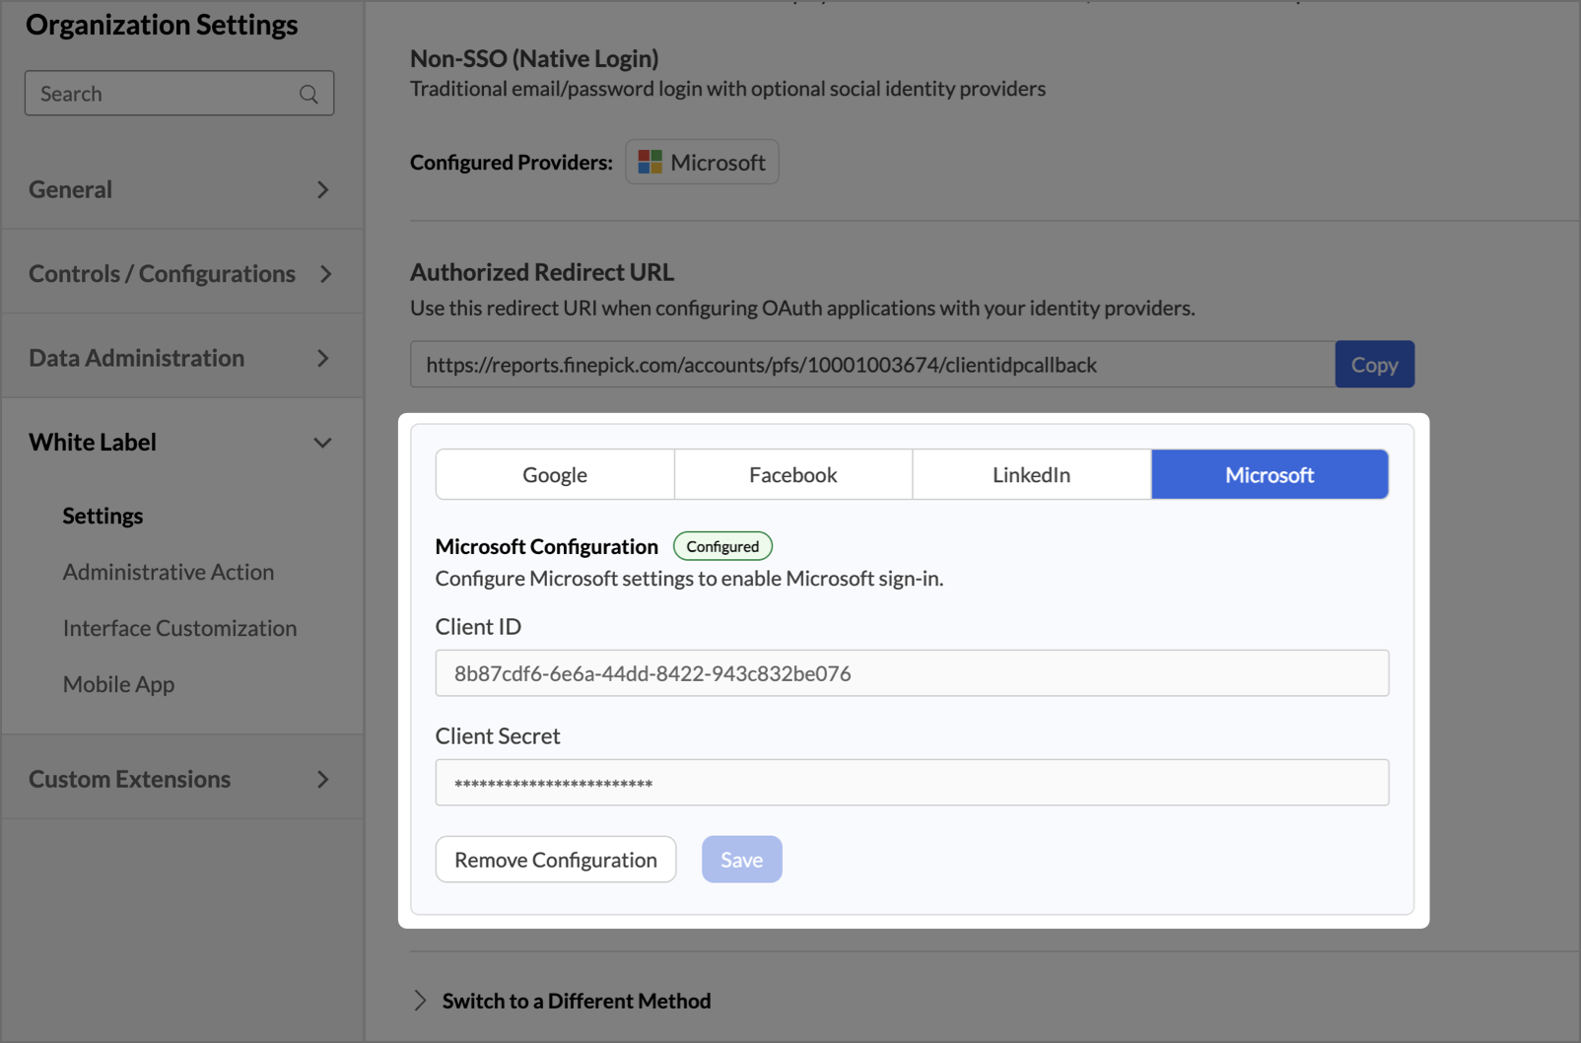Click the Microsoft logo in Configured Providers
1581x1043 pixels.
point(650,162)
